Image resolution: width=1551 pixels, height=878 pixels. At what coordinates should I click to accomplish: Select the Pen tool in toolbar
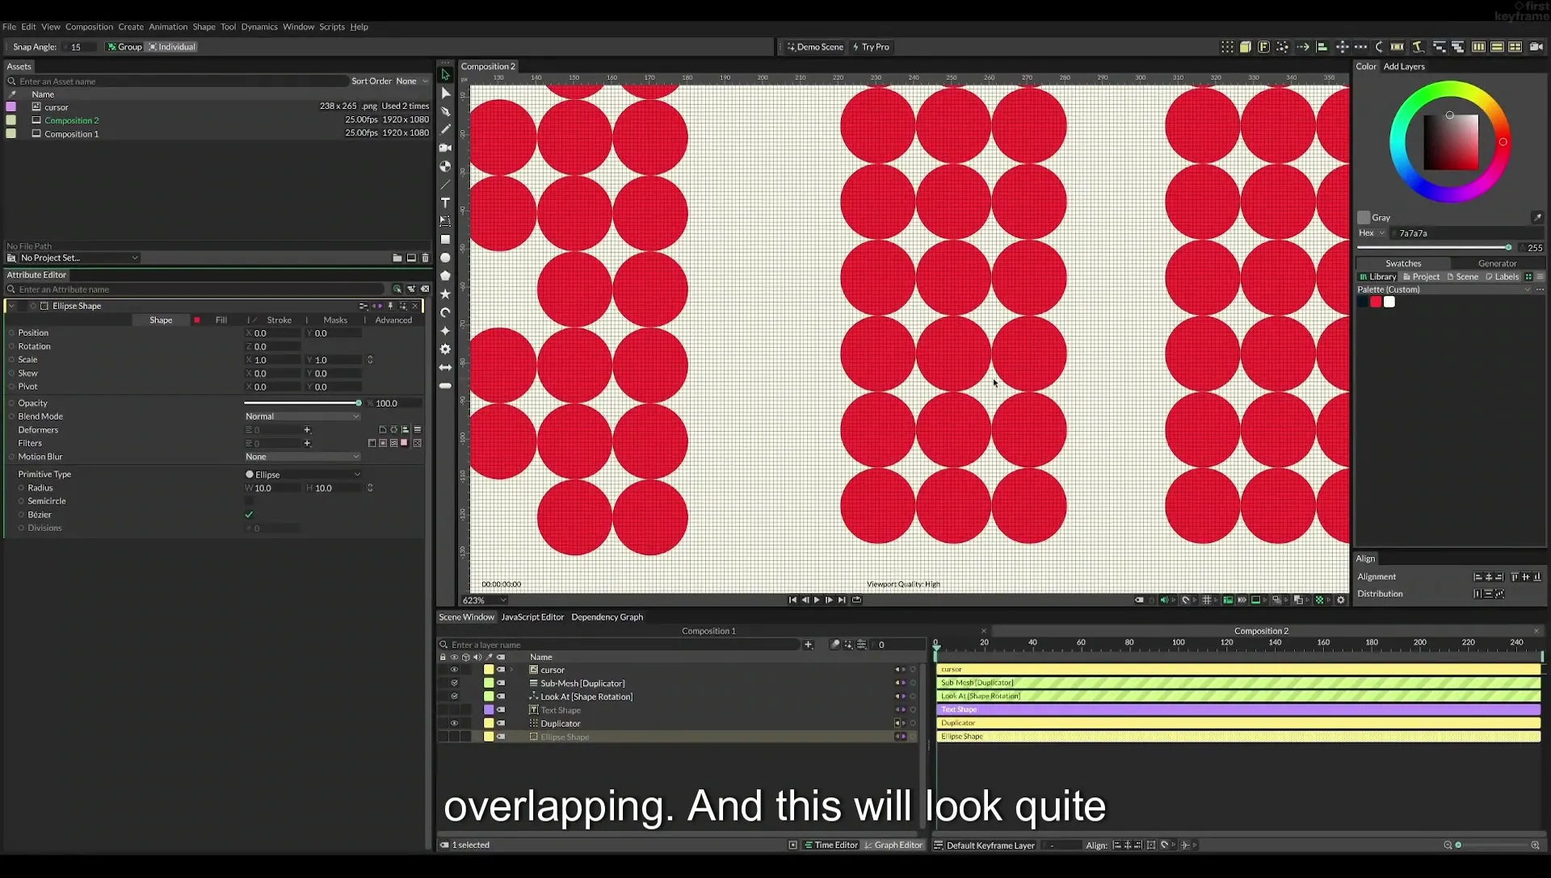pyautogui.click(x=445, y=111)
